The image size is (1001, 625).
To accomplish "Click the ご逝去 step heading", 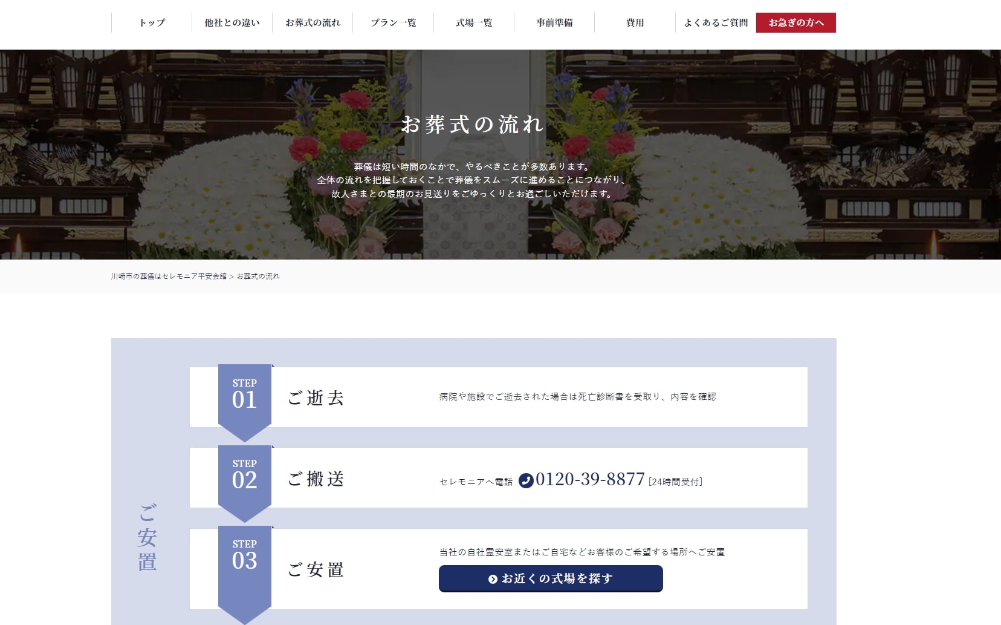I will pos(316,398).
